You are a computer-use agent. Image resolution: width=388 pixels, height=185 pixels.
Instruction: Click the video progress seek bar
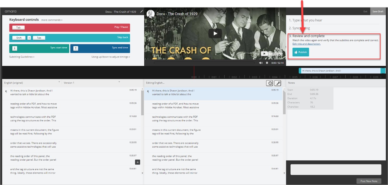coord(204,63)
